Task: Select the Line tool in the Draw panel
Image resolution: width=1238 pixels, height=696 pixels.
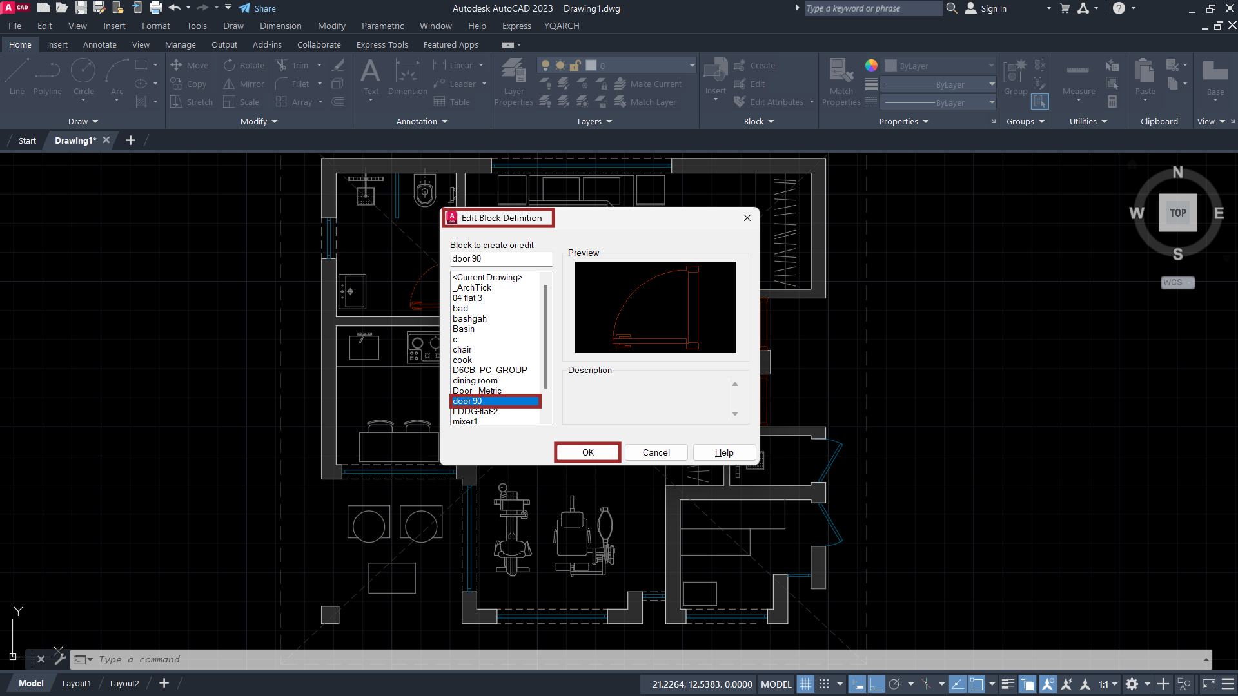Action: [x=17, y=77]
